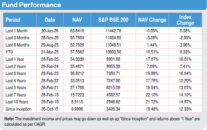Screen dimensions: 207x130
Task: Click the S&P BSE 200 column header
Action: [x=113, y=20]
